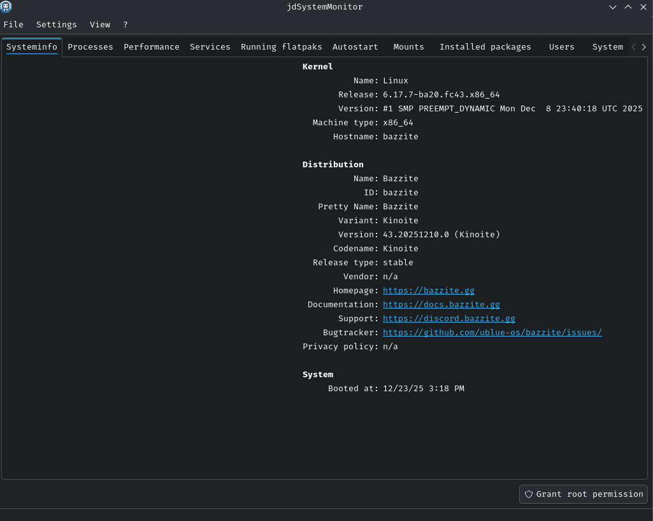Click the jdSystemMonitor titlebar app icon

tap(7, 7)
